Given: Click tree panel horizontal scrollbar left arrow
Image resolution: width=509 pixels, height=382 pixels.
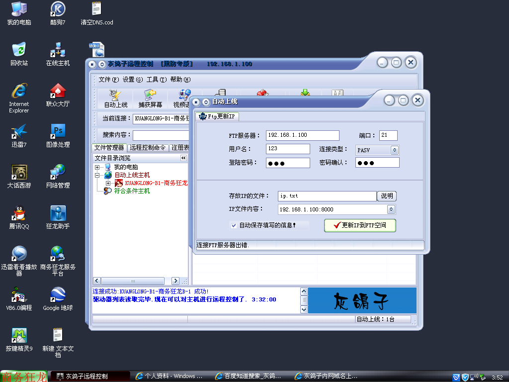Looking at the screenshot, I should (x=97, y=281).
